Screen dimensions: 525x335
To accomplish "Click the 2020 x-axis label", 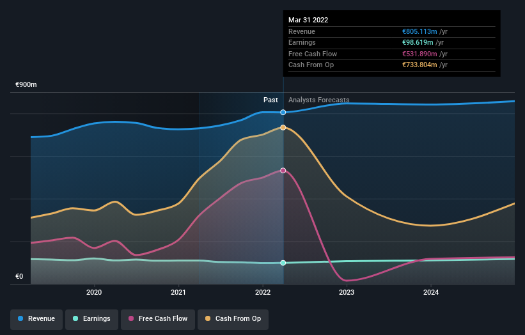I will pyautogui.click(x=94, y=292).
